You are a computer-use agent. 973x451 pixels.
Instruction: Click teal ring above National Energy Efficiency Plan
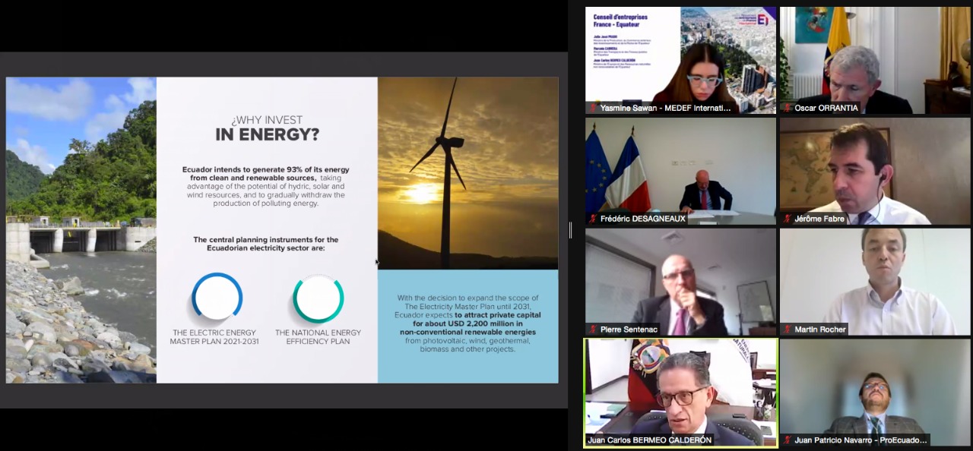click(318, 299)
